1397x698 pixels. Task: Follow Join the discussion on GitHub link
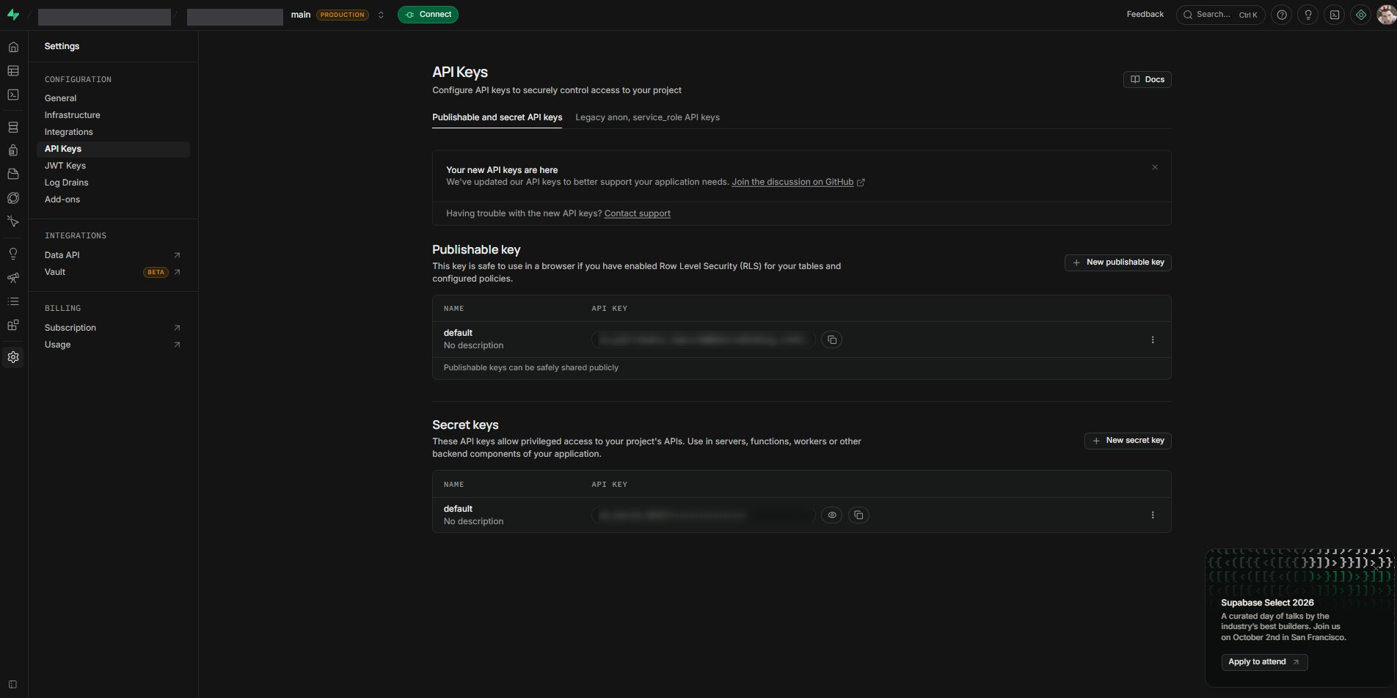[x=792, y=182]
